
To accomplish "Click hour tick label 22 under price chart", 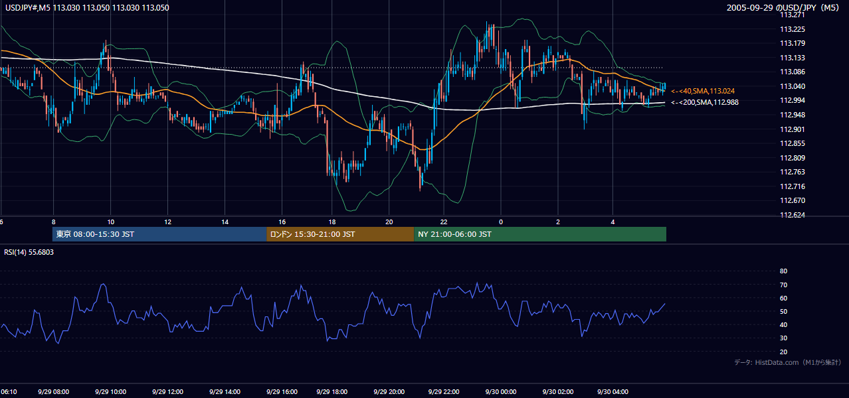I will (x=444, y=222).
